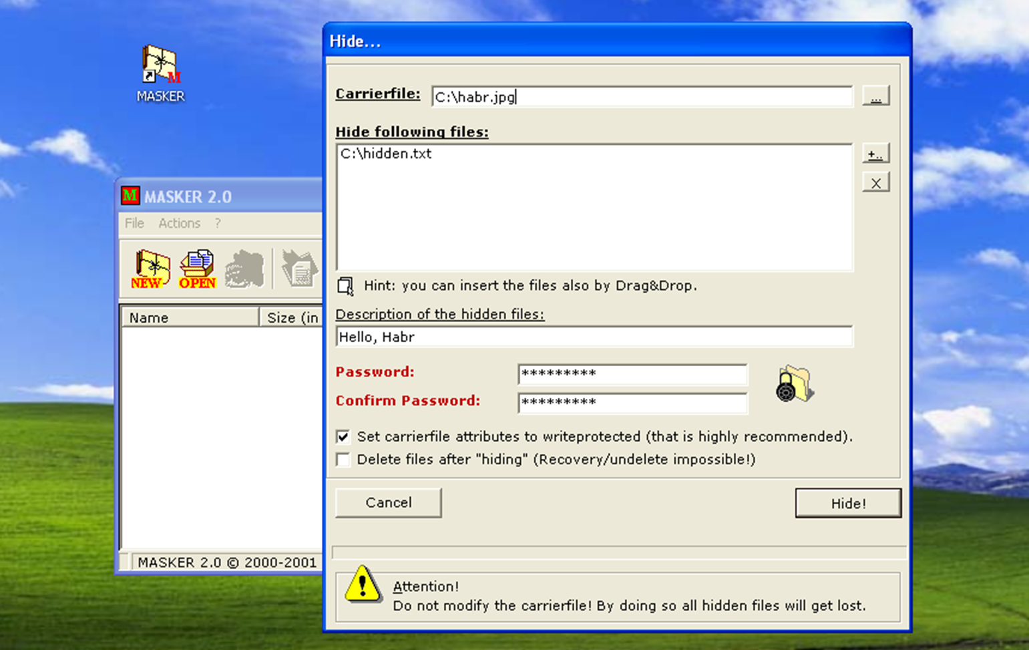Viewport: 1029px width, 650px height.
Task: Click the 'Do not modify the carrierfile' warning text
Action: pos(629,606)
